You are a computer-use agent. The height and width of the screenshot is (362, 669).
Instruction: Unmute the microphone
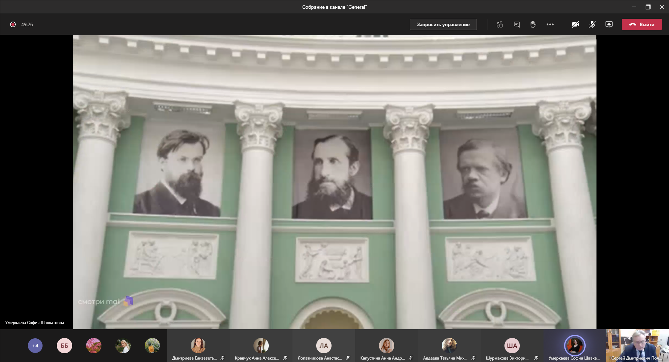point(592,24)
